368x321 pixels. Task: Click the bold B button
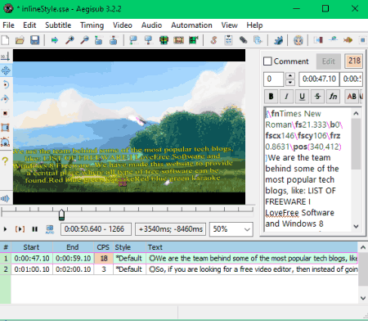pos(271,97)
